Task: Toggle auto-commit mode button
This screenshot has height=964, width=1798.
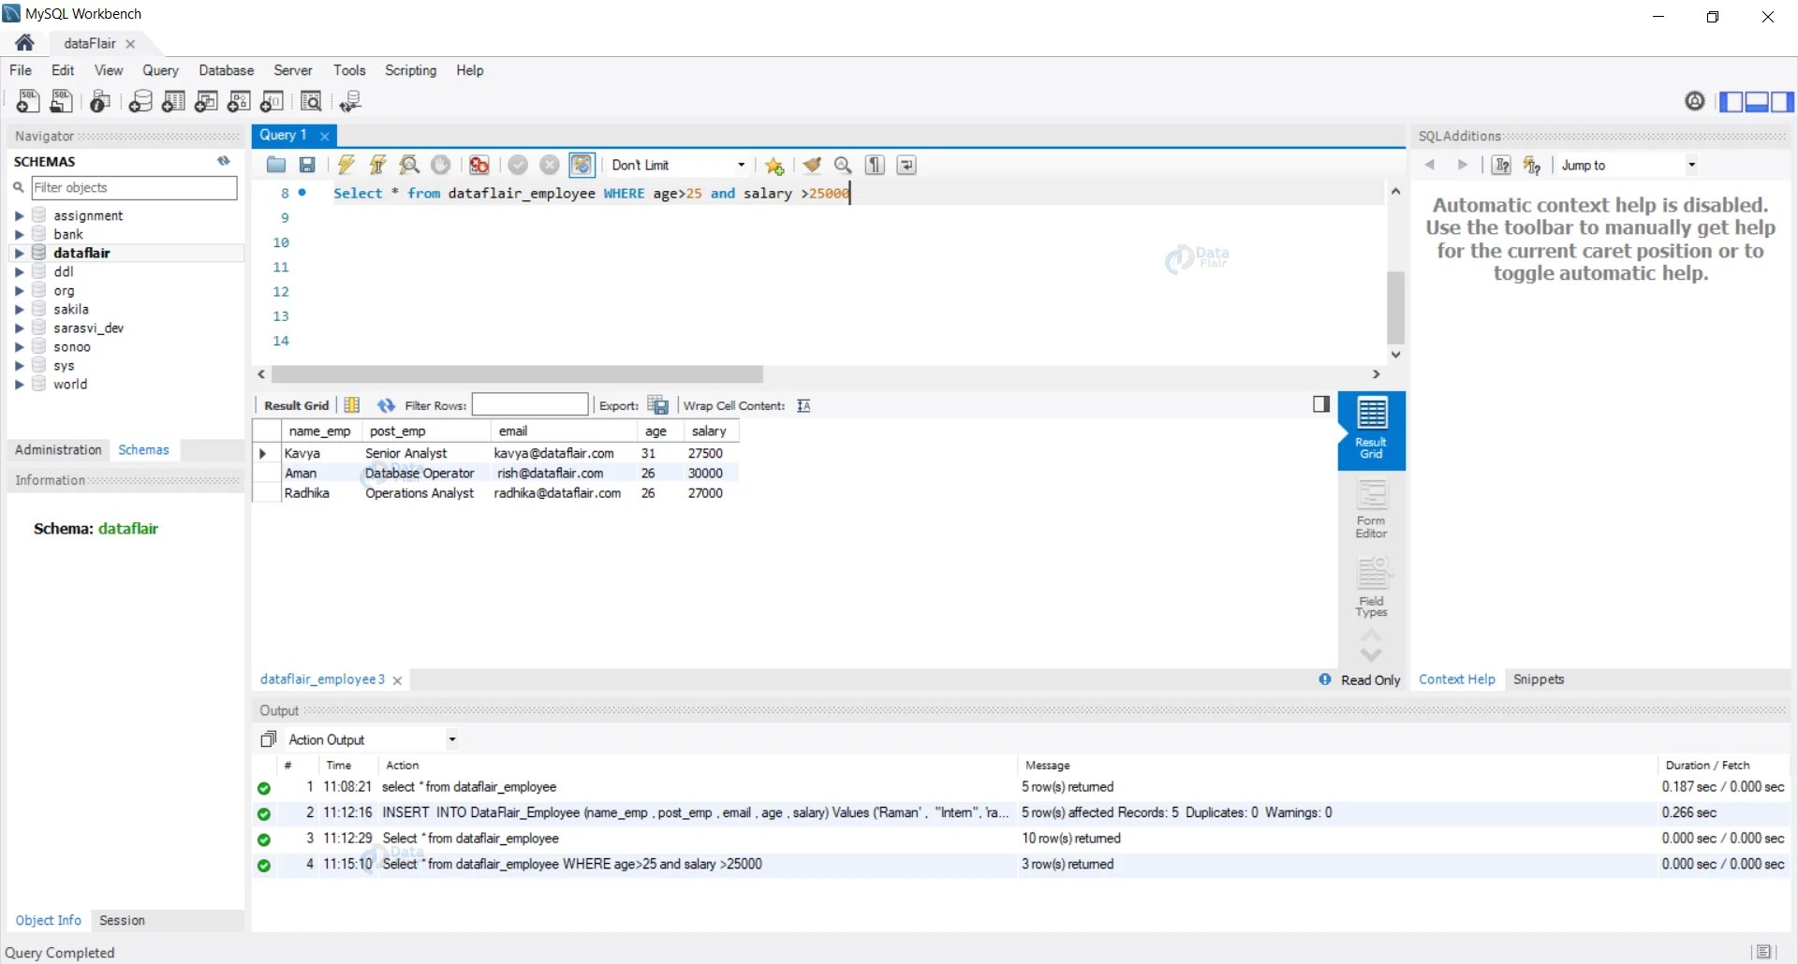Action: 582,166
